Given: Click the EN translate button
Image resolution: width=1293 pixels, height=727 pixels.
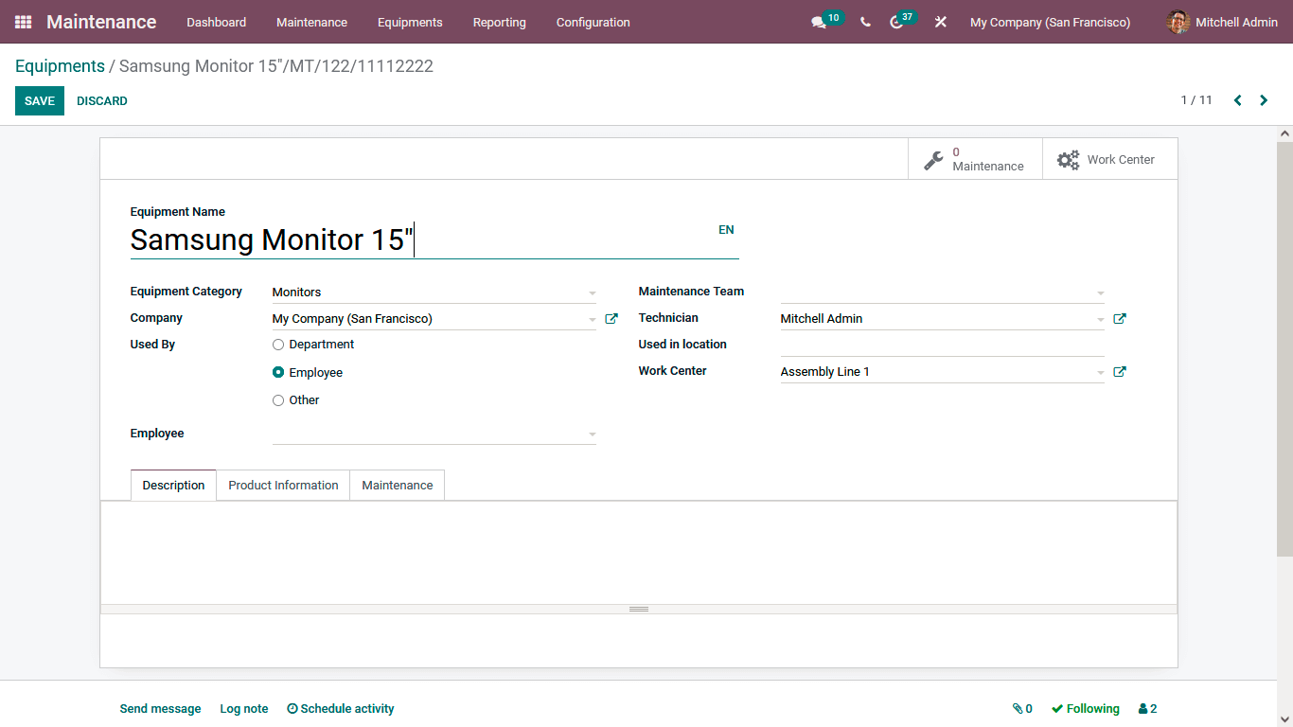Looking at the screenshot, I should [x=726, y=230].
